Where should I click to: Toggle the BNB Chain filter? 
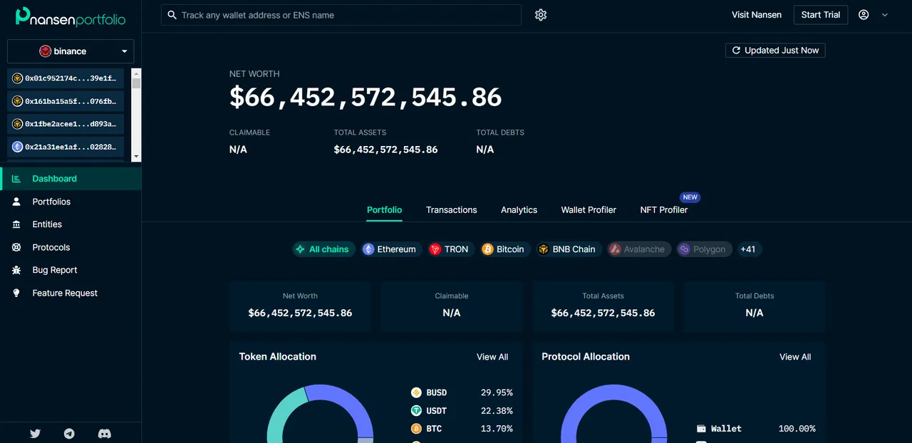(x=568, y=249)
